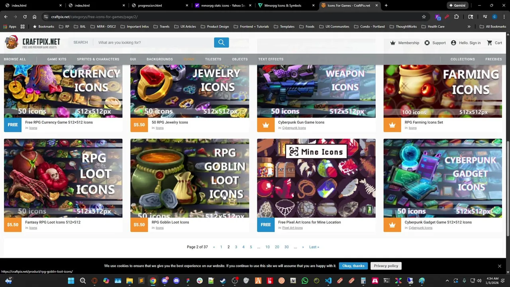Expand hidden bookmarks with double chevron
The width and height of the screenshot is (510, 287).
469,27
